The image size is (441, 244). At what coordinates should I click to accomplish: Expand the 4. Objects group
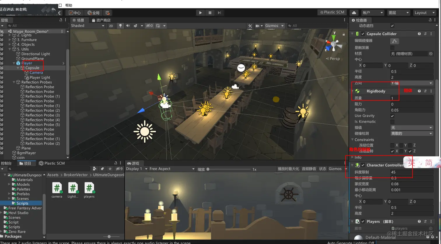10,44
